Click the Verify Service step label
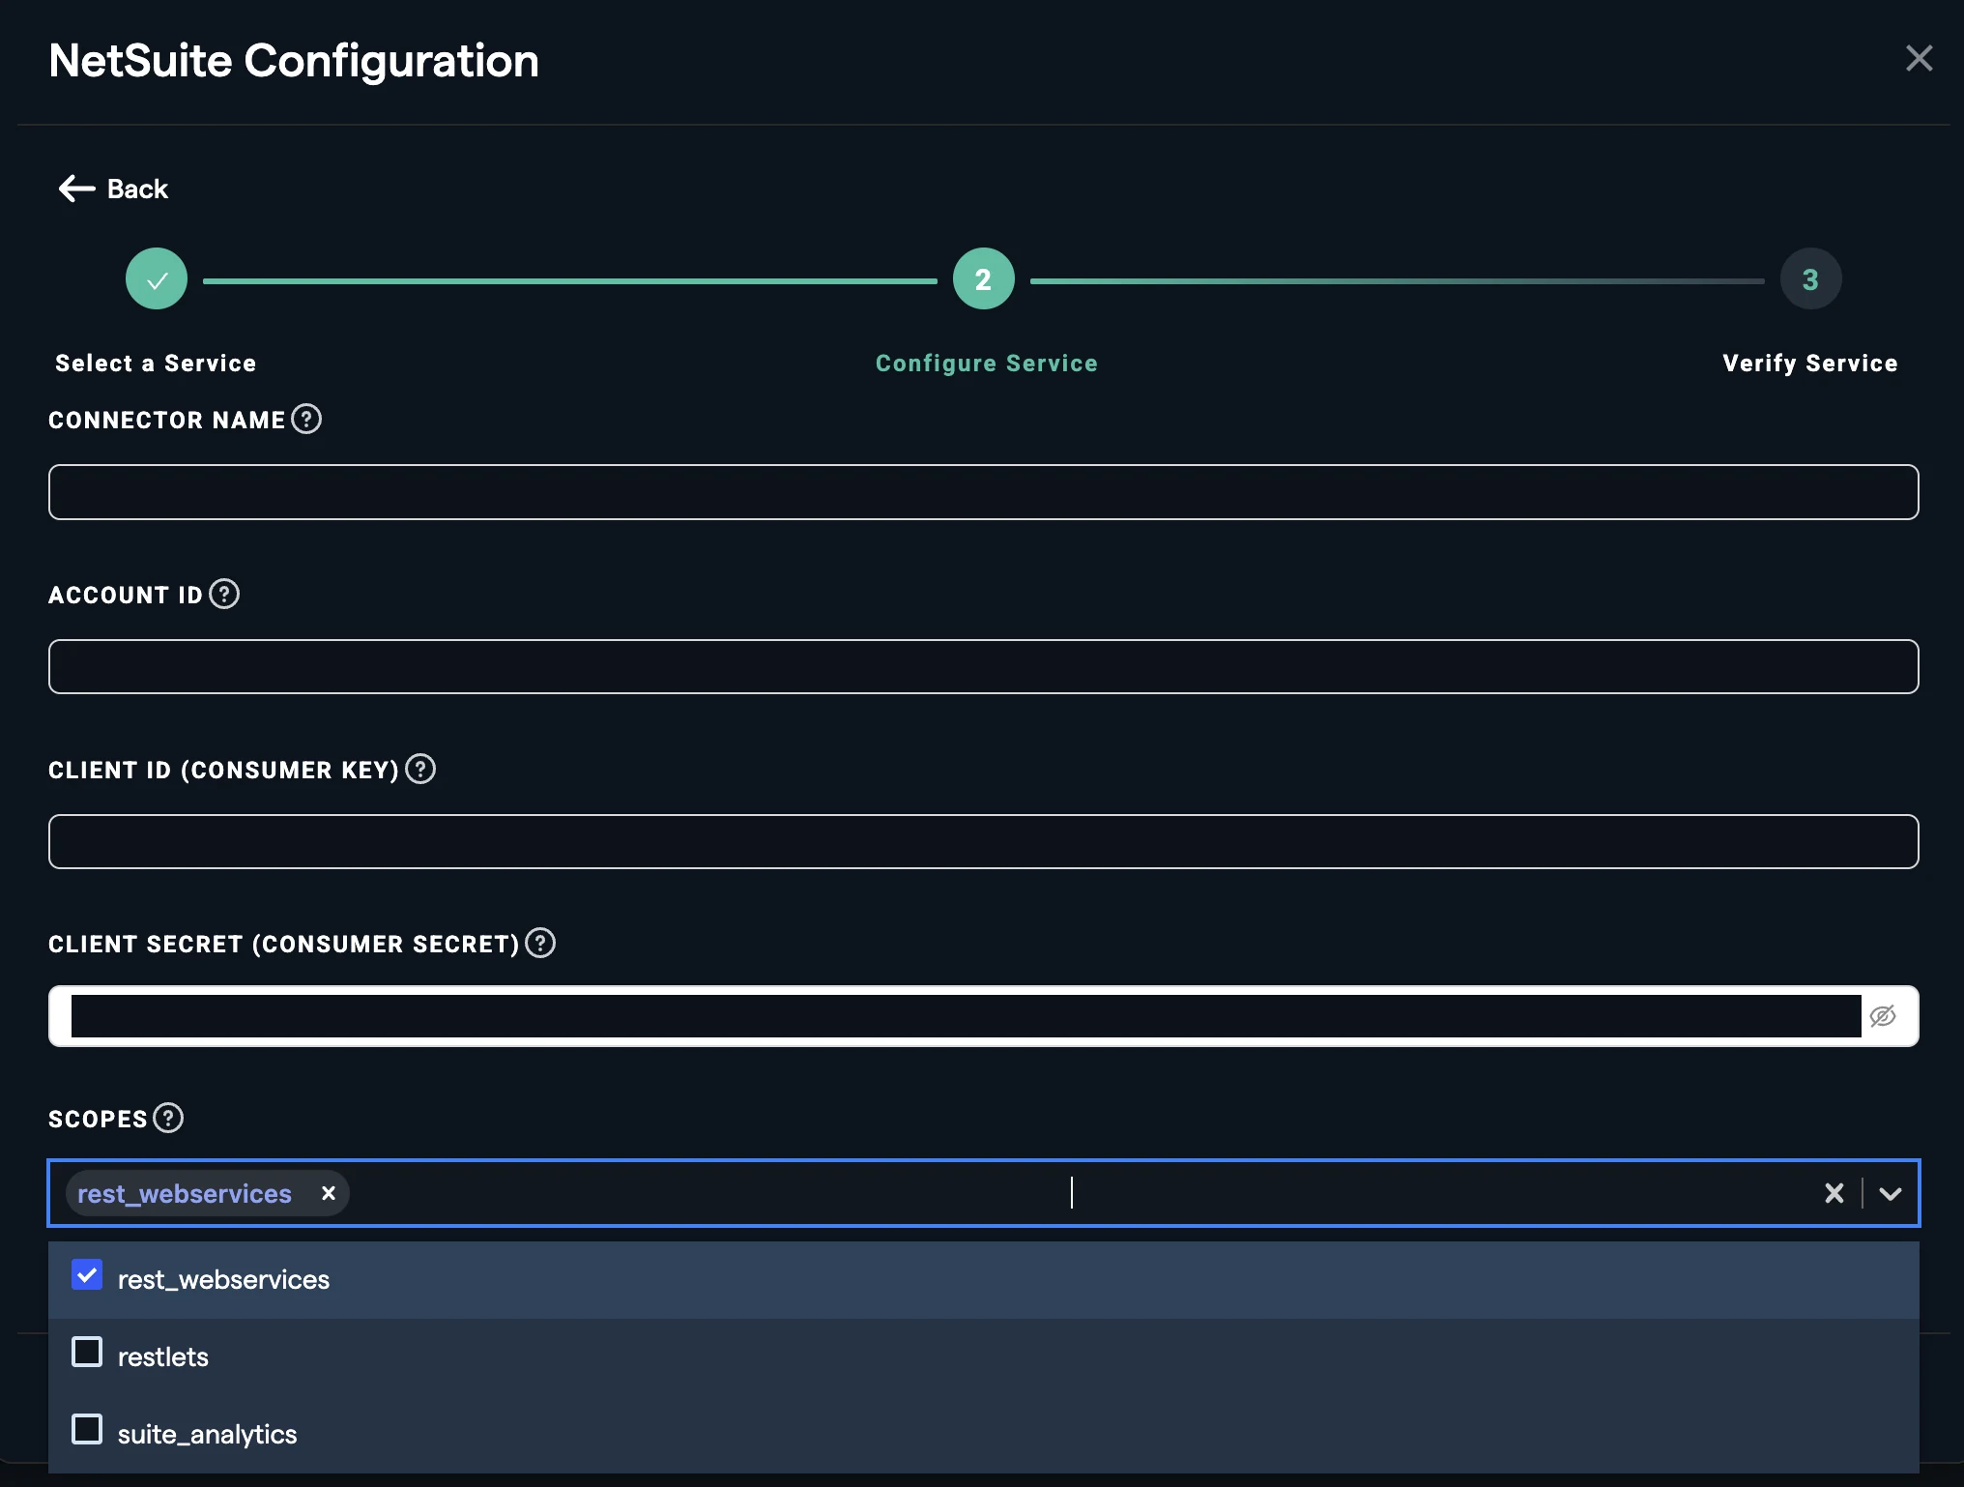 click(1810, 364)
